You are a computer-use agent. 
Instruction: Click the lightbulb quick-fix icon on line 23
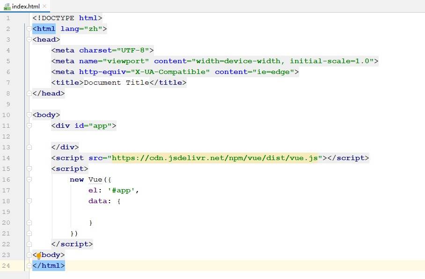point(39,256)
